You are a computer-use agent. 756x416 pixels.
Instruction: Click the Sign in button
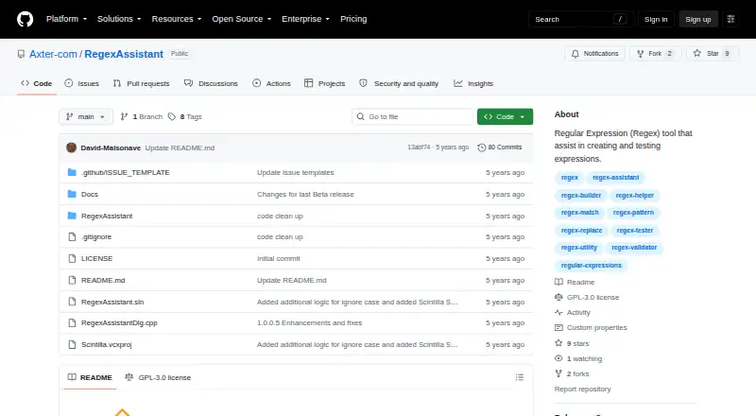pos(656,19)
